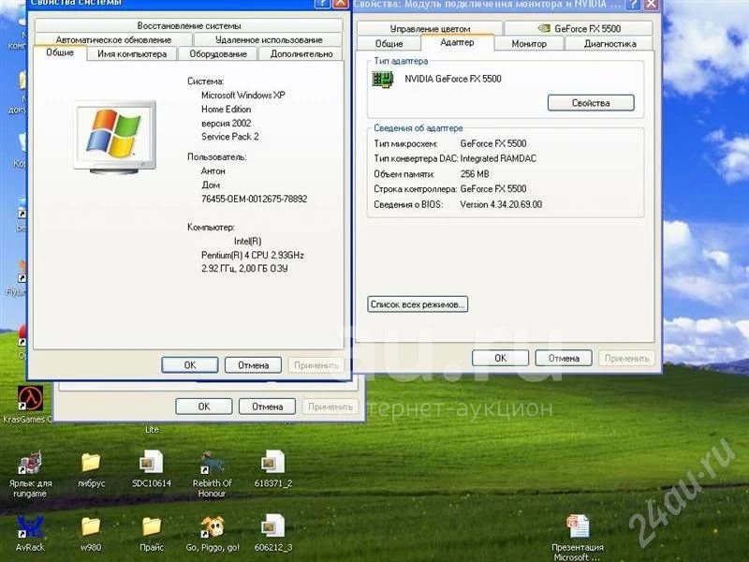Open the Восстановление системы tab
This screenshot has width=749, height=562.
[x=189, y=26]
